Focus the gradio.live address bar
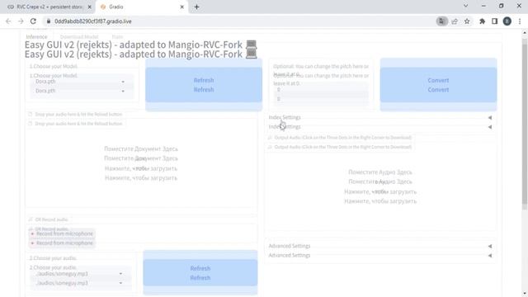The image size is (528, 297). 236,21
